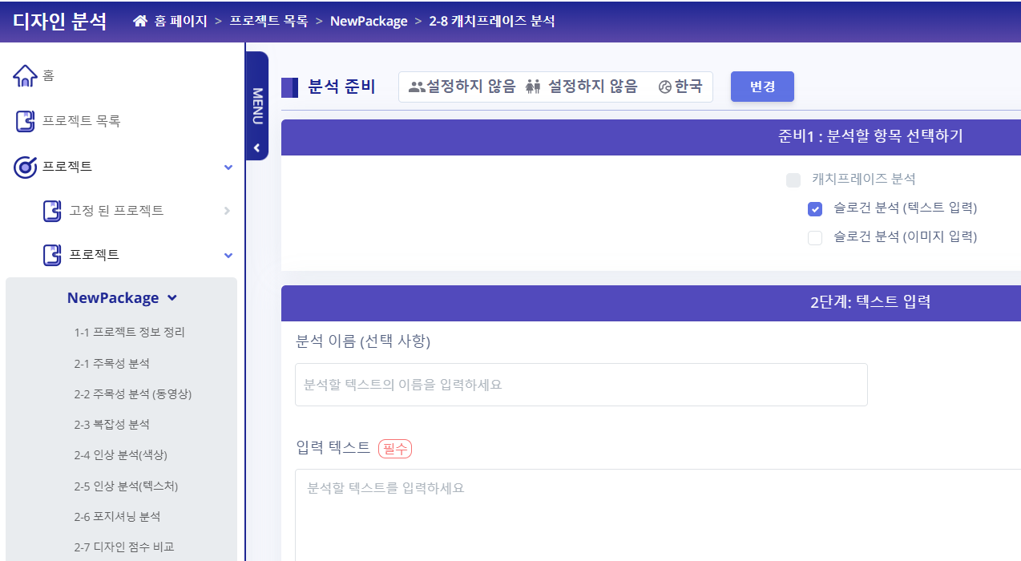The height and width of the screenshot is (561, 1021).
Task: Collapse the nested 프로젝트 chevron
Action: click(228, 255)
